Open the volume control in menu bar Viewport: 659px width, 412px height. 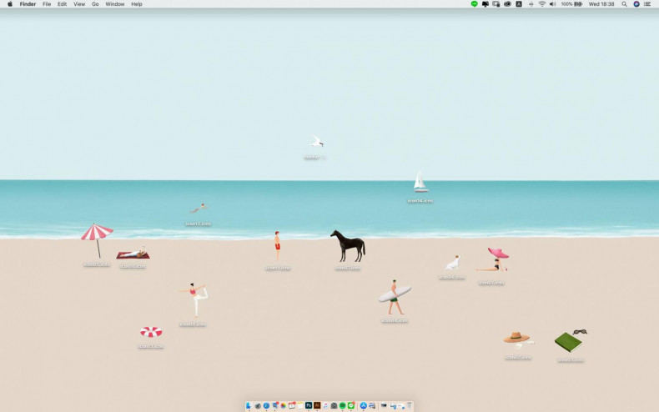tap(552, 4)
